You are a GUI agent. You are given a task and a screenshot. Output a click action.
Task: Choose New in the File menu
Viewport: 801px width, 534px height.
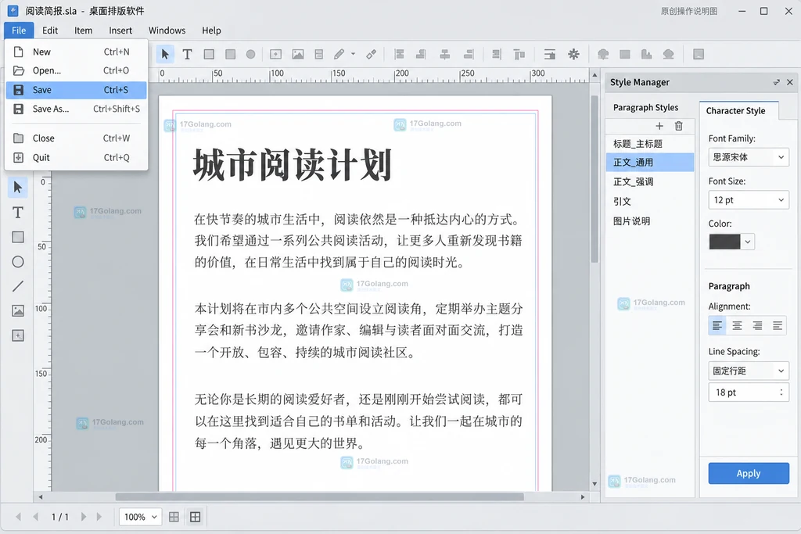pos(76,52)
